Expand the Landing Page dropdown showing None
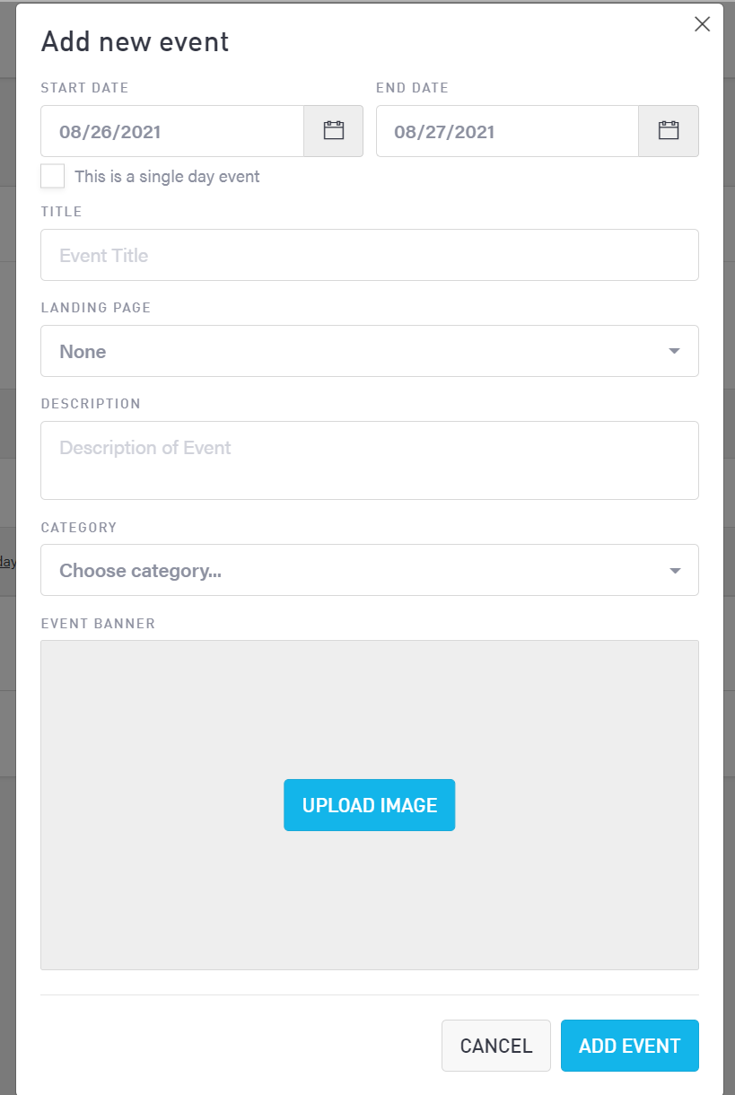 click(359, 351)
